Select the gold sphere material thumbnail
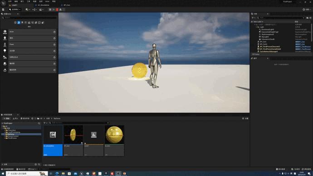 114,141
